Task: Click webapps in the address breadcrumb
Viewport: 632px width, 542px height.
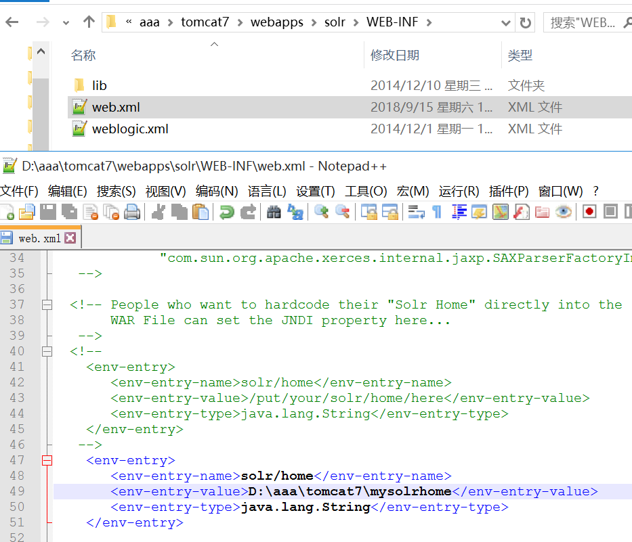Action: (277, 22)
